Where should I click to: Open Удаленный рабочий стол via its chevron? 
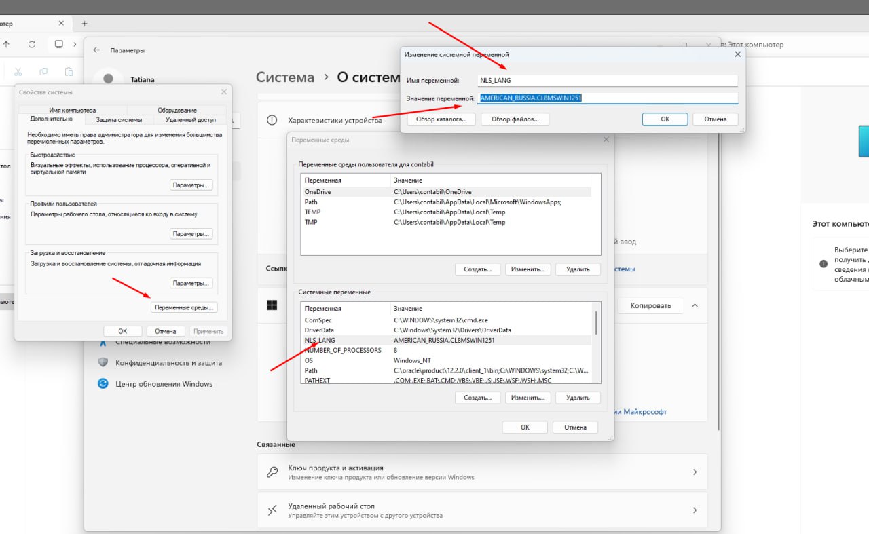[695, 510]
